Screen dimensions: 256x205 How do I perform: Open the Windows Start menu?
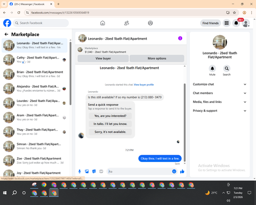[x=5, y=193]
